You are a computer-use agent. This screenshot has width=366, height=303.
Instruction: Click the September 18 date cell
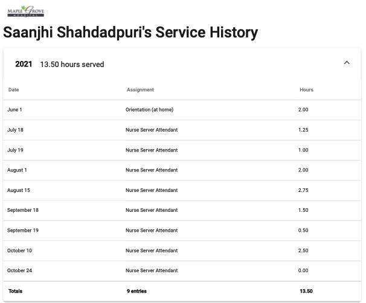23,210
